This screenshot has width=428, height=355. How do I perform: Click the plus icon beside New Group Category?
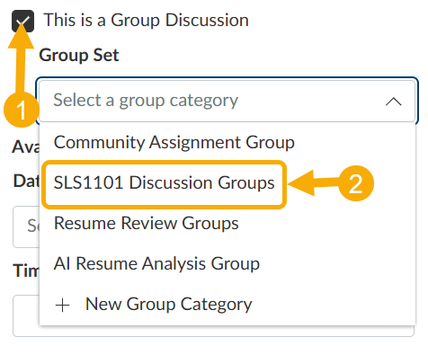coord(63,306)
